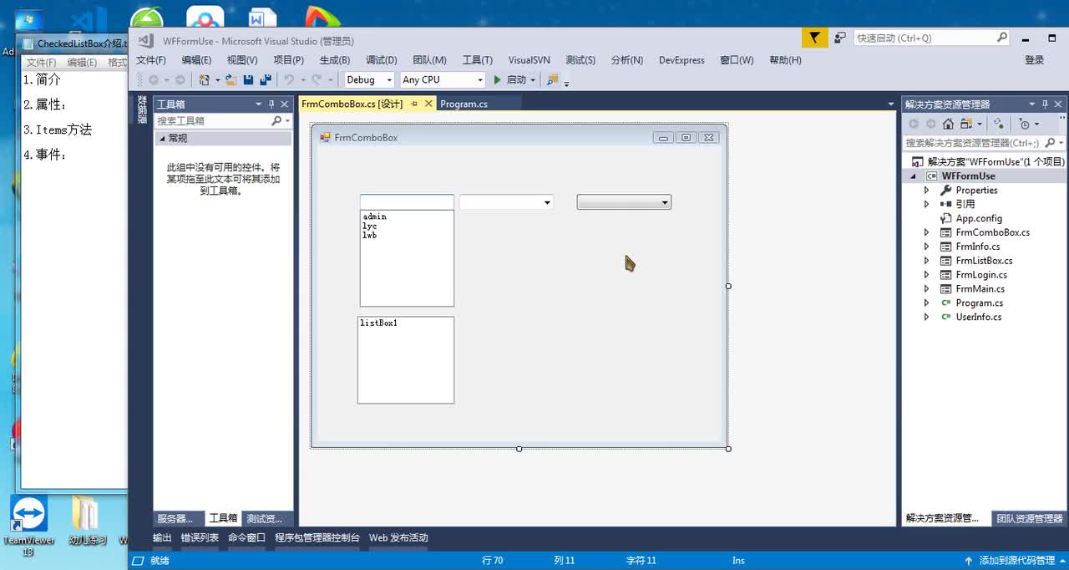1069x570 pixels.
Task: Click the New Project toolbar icon
Action: click(x=204, y=79)
